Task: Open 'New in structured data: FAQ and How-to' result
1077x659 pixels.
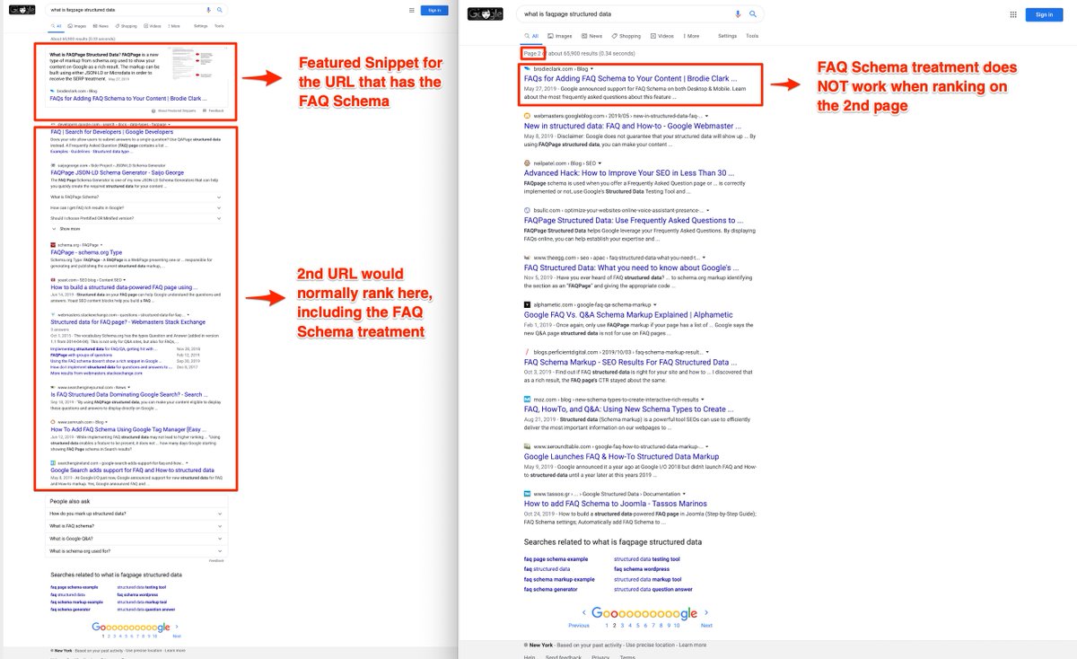Action: 633,126
